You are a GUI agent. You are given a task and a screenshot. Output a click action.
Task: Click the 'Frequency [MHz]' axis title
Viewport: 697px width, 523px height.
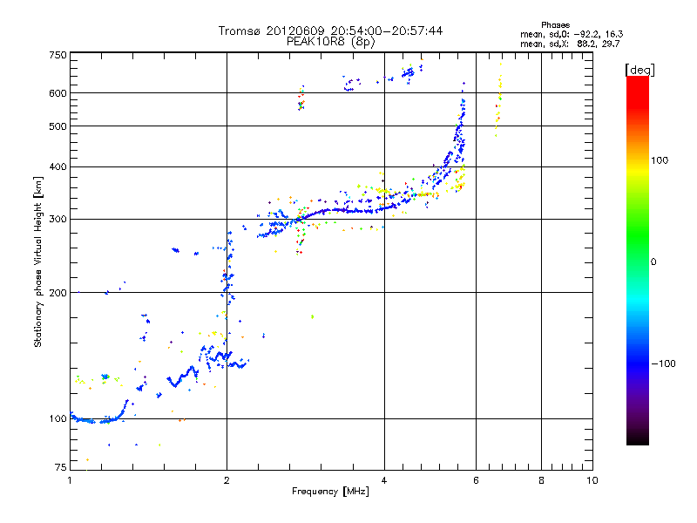click(x=330, y=492)
